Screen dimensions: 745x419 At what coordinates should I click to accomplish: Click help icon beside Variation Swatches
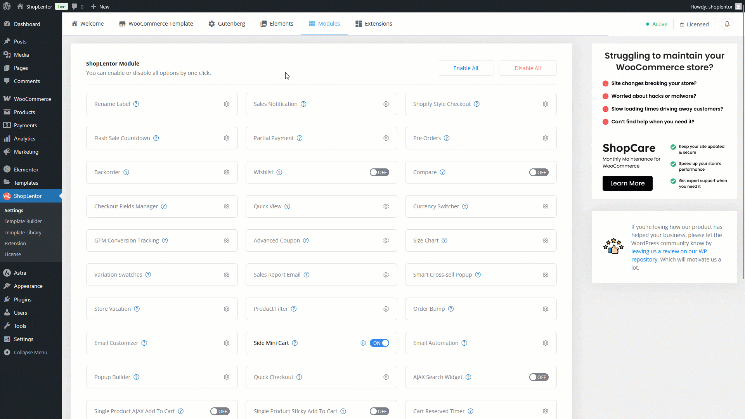(x=148, y=275)
